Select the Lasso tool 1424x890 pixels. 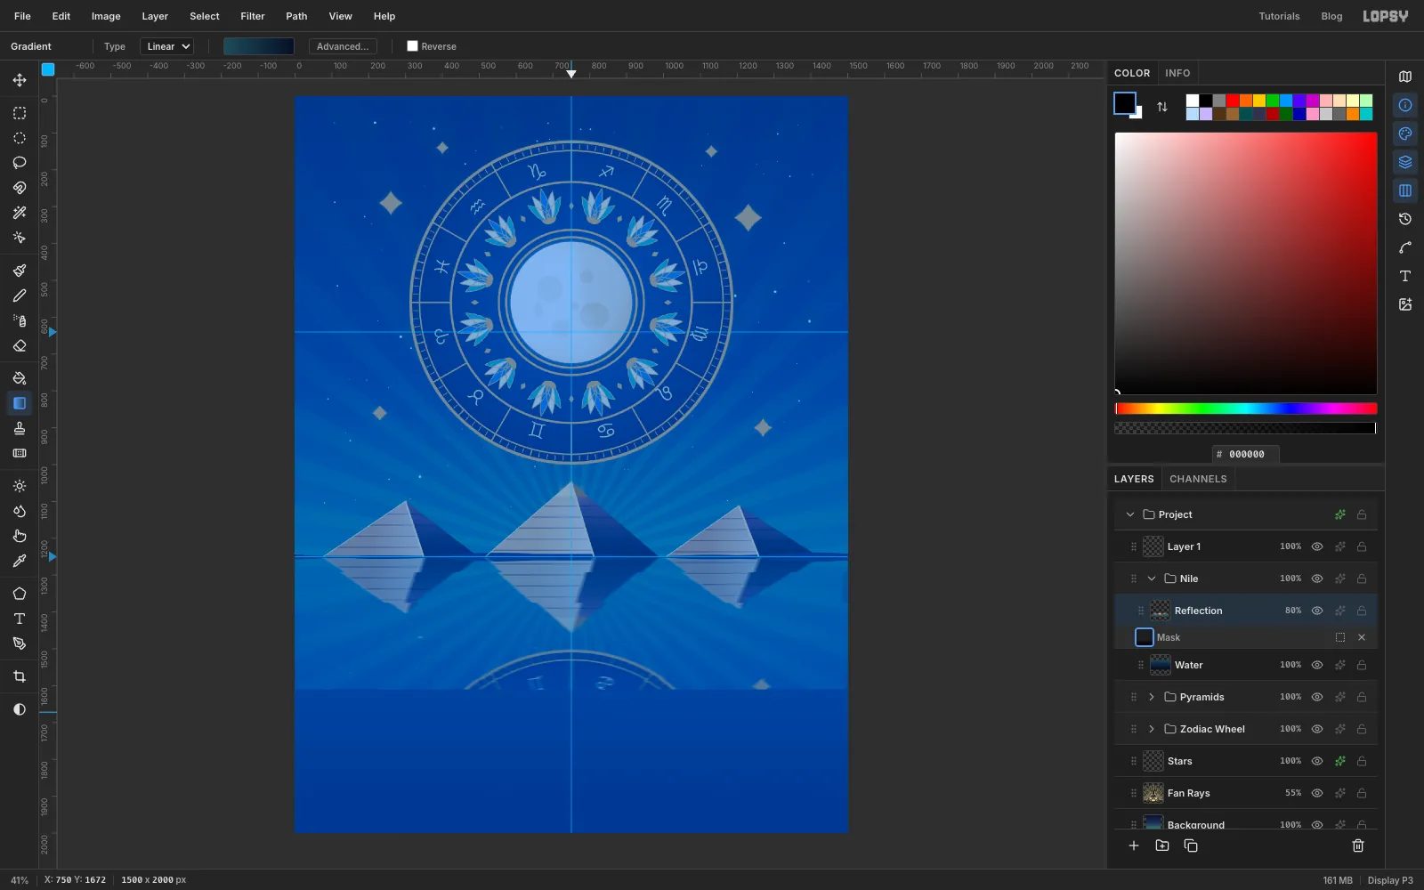[x=20, y=163]
